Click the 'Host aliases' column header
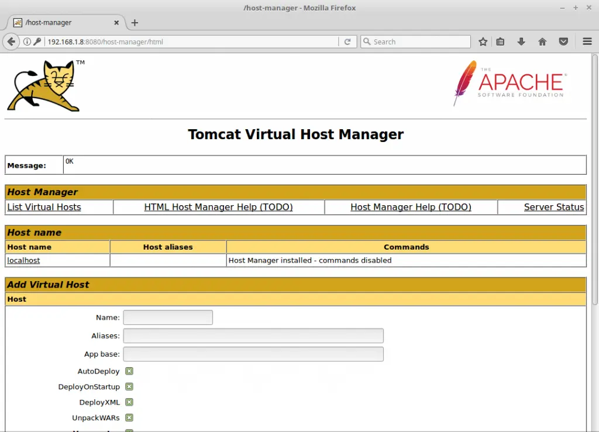Screen dimensions: 599x432 tap(168, 247)
